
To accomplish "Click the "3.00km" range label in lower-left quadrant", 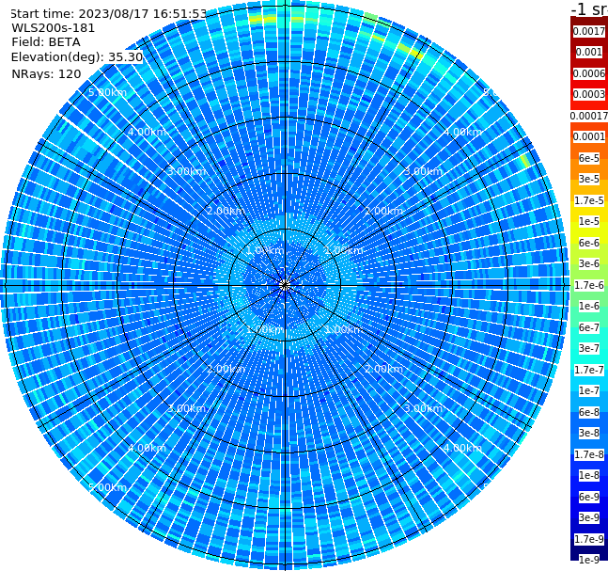I will (186, 408).
